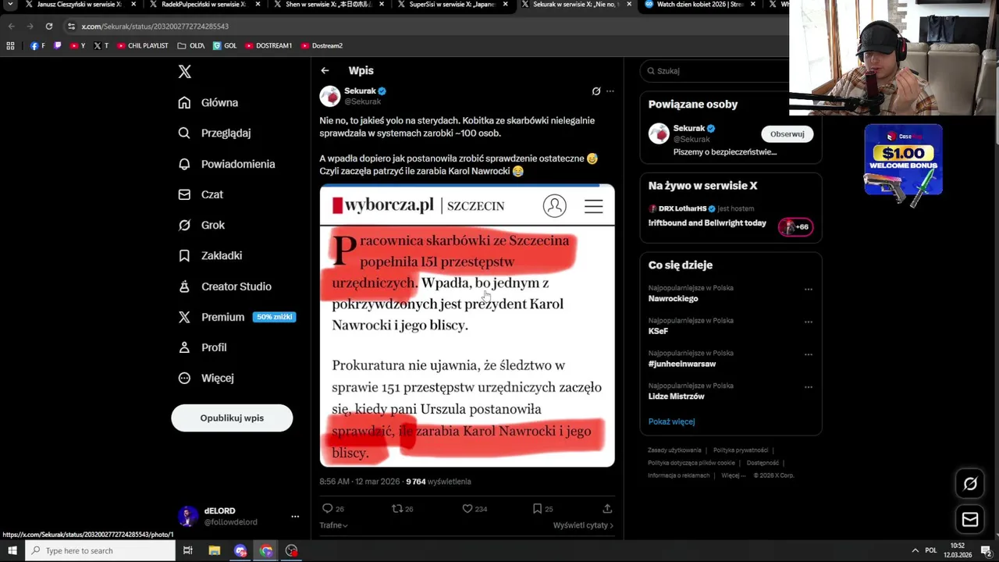
Task: Click Obserwuj button for Sekurak
Action: (x=787, y=134)
